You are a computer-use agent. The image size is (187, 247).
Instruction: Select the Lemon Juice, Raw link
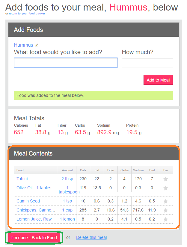[34, 219]
